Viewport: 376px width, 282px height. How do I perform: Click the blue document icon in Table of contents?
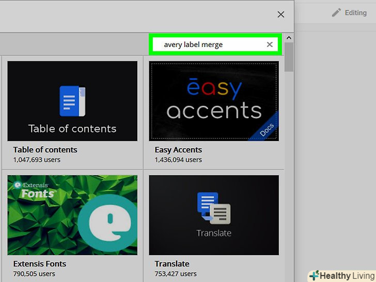point(72,101)
